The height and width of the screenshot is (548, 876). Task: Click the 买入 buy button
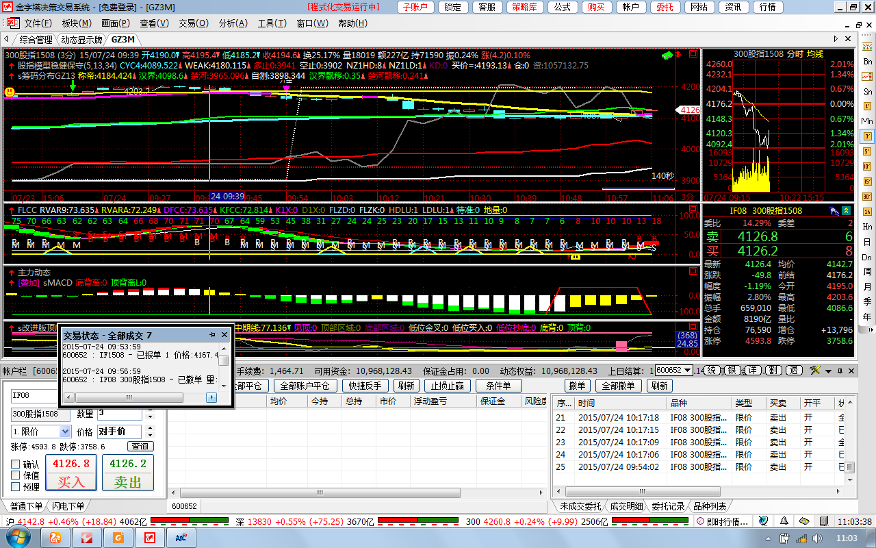[x=70, y=473]
